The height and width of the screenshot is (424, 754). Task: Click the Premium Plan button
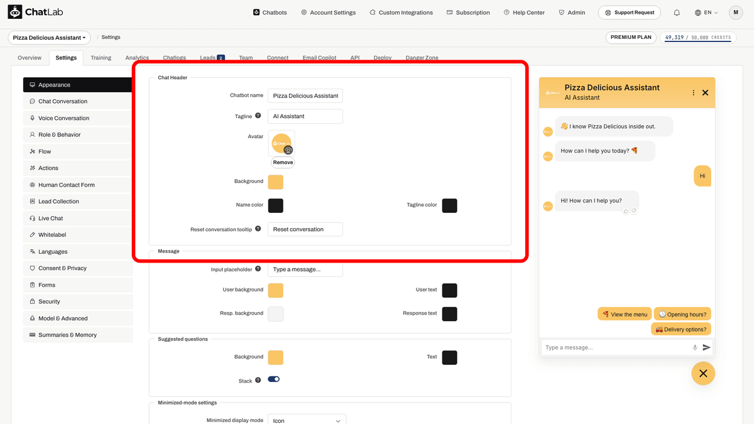[x=631, y=38]
